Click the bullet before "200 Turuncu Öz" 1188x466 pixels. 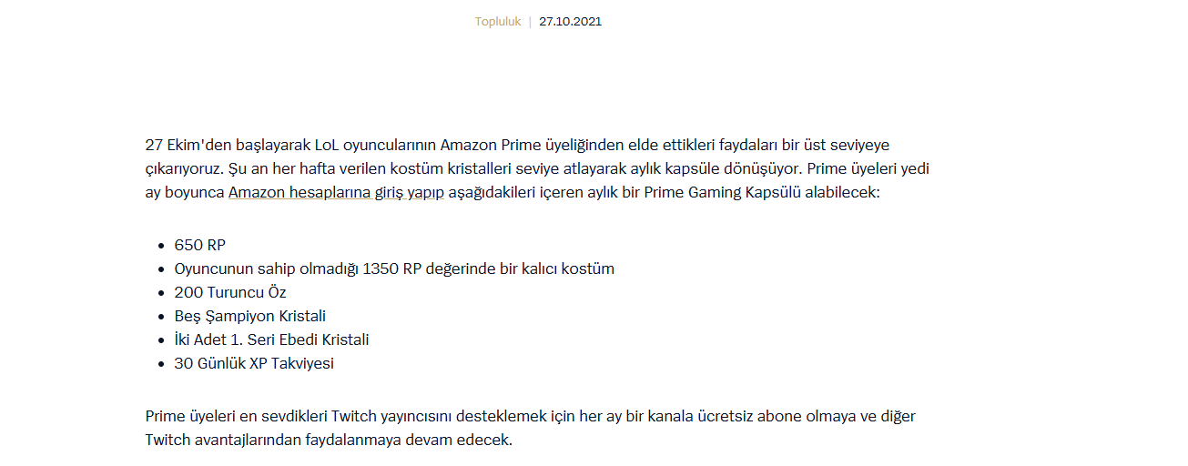coord(162,293)
